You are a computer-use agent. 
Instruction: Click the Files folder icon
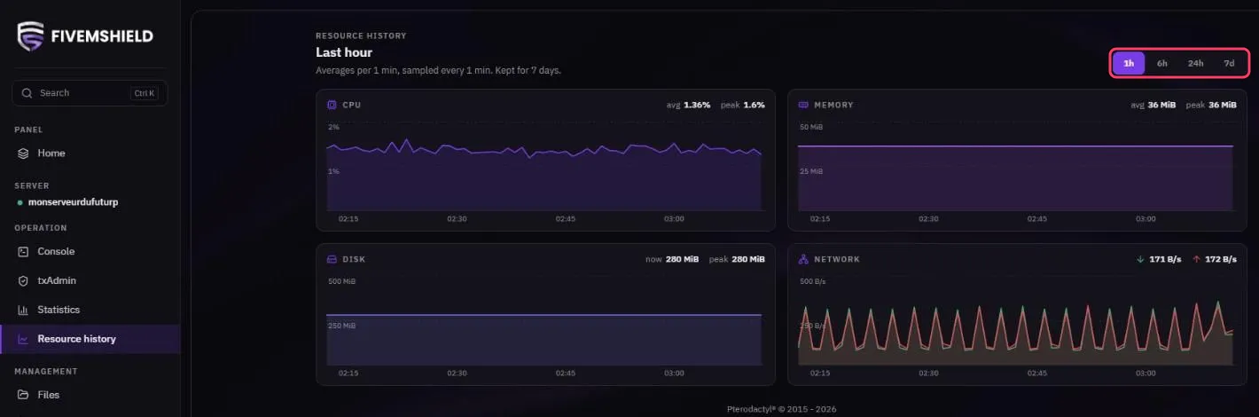(24, 395)
